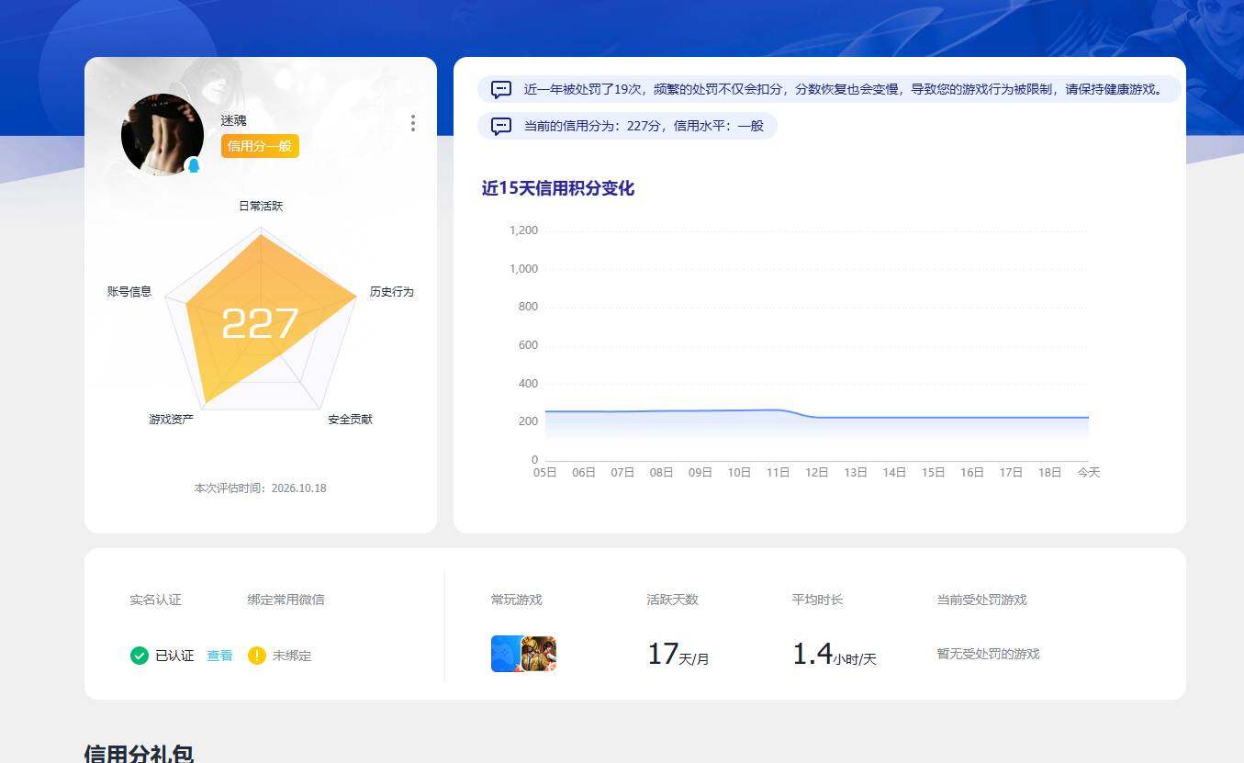Click the 实名认证 label
Viewport: 1244px width, 763px height.
coord(156,600)
